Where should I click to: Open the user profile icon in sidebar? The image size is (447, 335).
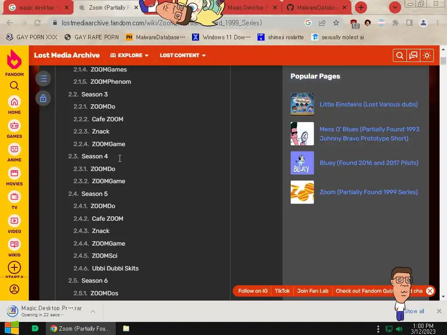click(x=14, y=289)
